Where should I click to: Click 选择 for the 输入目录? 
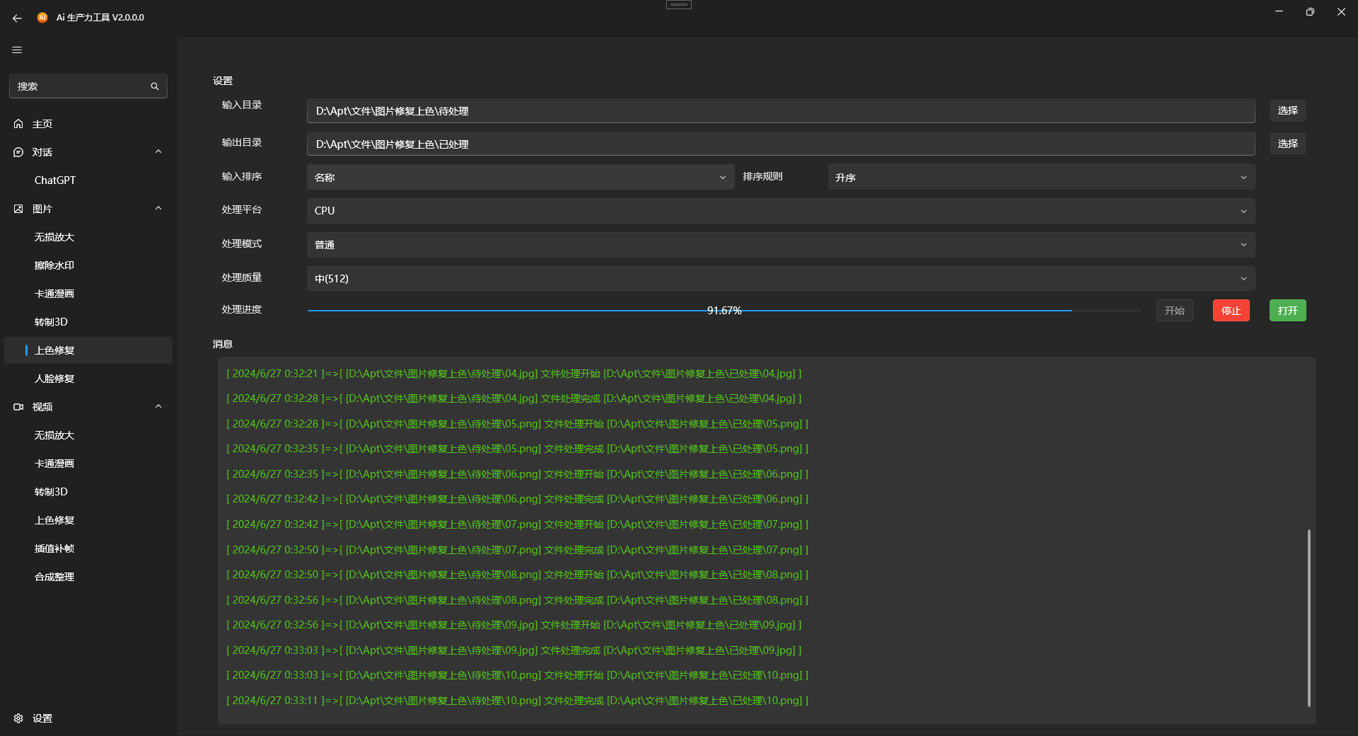coord(1287,110)
